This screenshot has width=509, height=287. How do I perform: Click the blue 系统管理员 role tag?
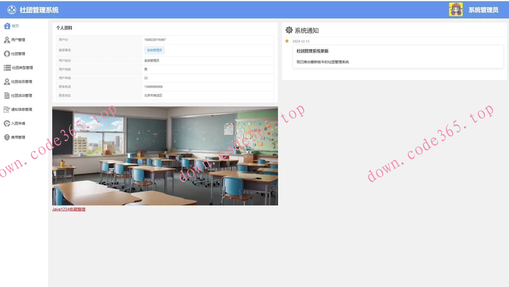(x=155, y=50)
